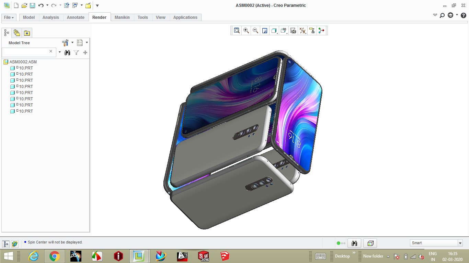Open the customize quick access toolbar dropdown
This screenshot has width=469, height=263.
pyautogui.click(x=97, y=5)
